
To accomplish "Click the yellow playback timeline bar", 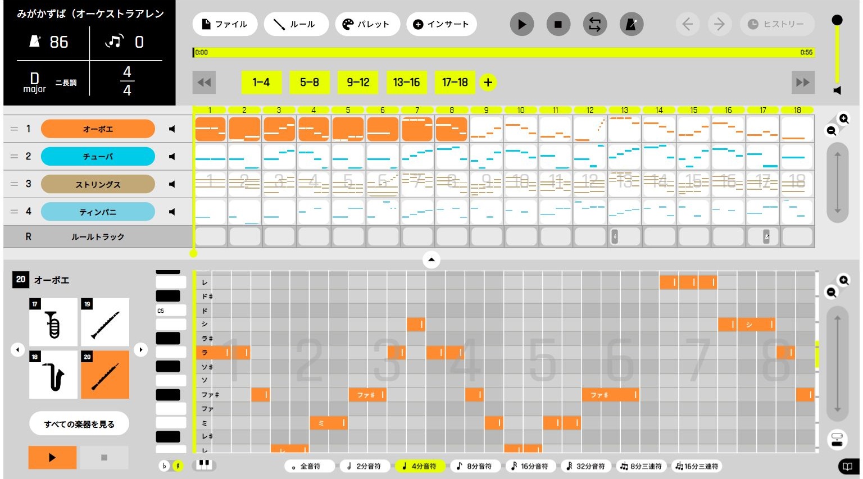I will (503, 52).
